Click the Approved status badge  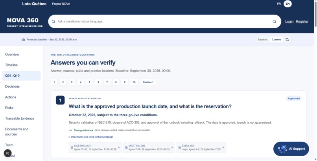coord(293,99)
